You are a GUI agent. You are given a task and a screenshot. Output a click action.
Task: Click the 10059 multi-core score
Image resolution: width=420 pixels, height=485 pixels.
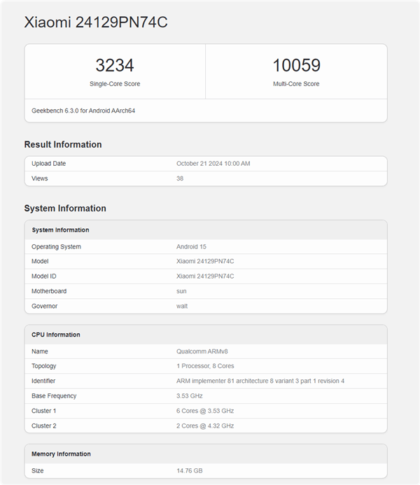(x=296, y=66)
